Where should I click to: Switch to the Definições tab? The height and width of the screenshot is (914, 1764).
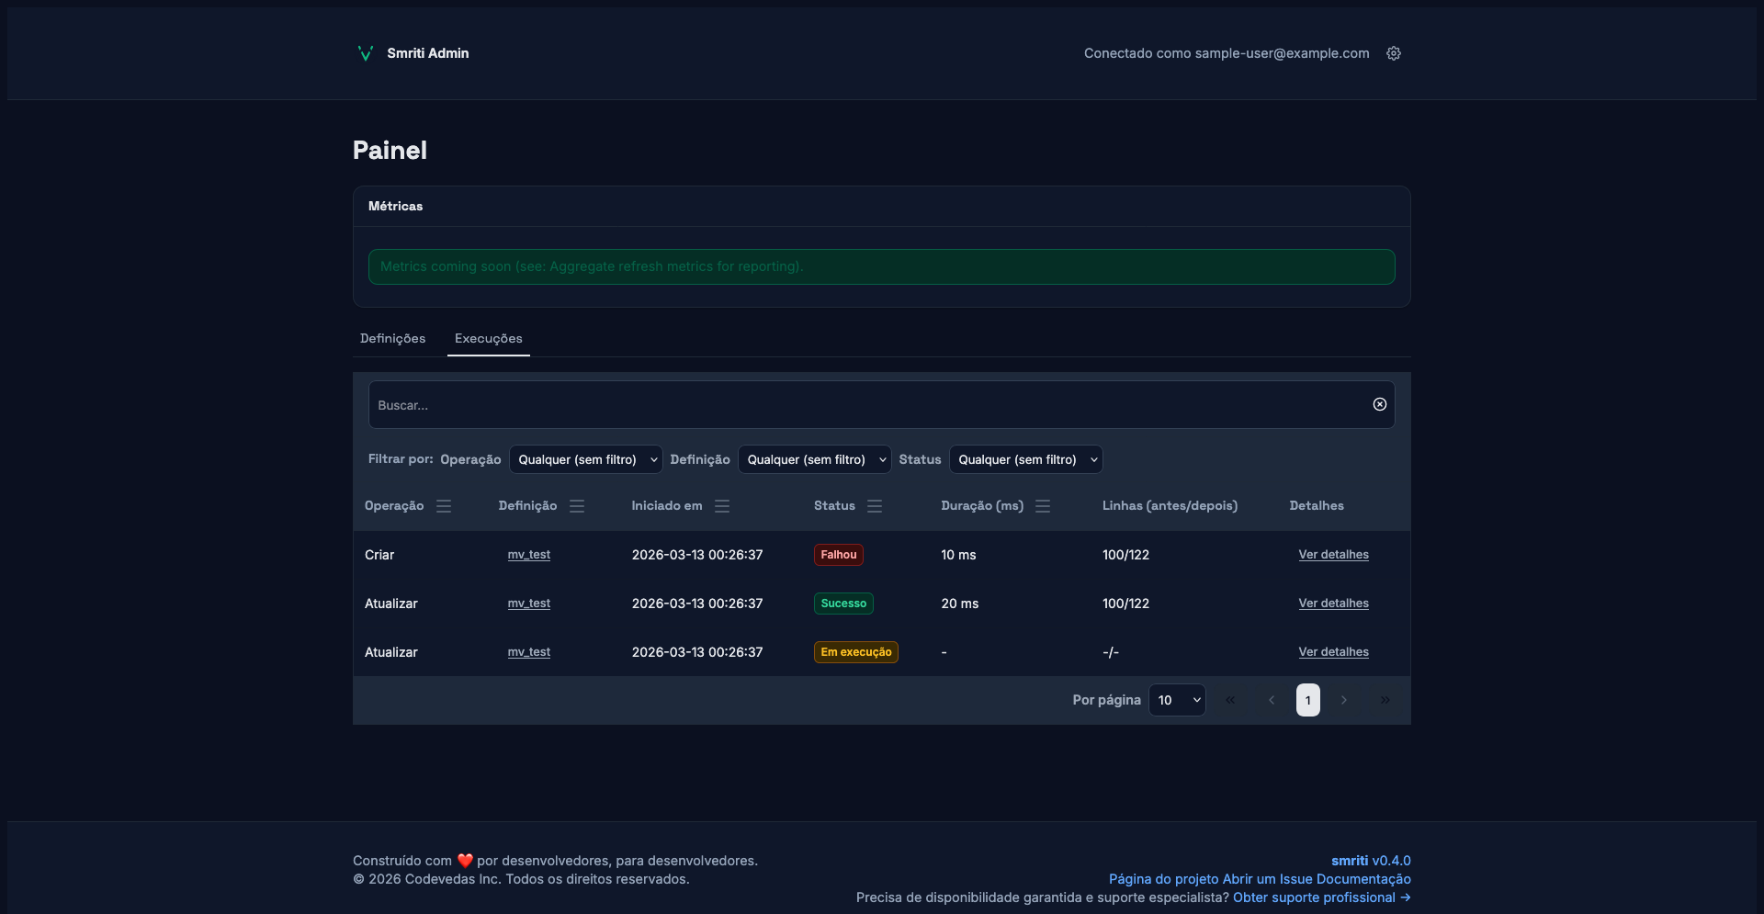[392, 338]
